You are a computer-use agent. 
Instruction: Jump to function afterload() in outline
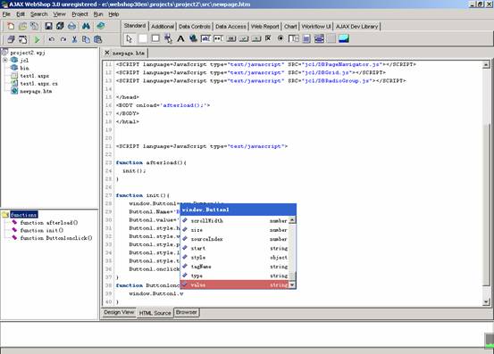[49, 223]
